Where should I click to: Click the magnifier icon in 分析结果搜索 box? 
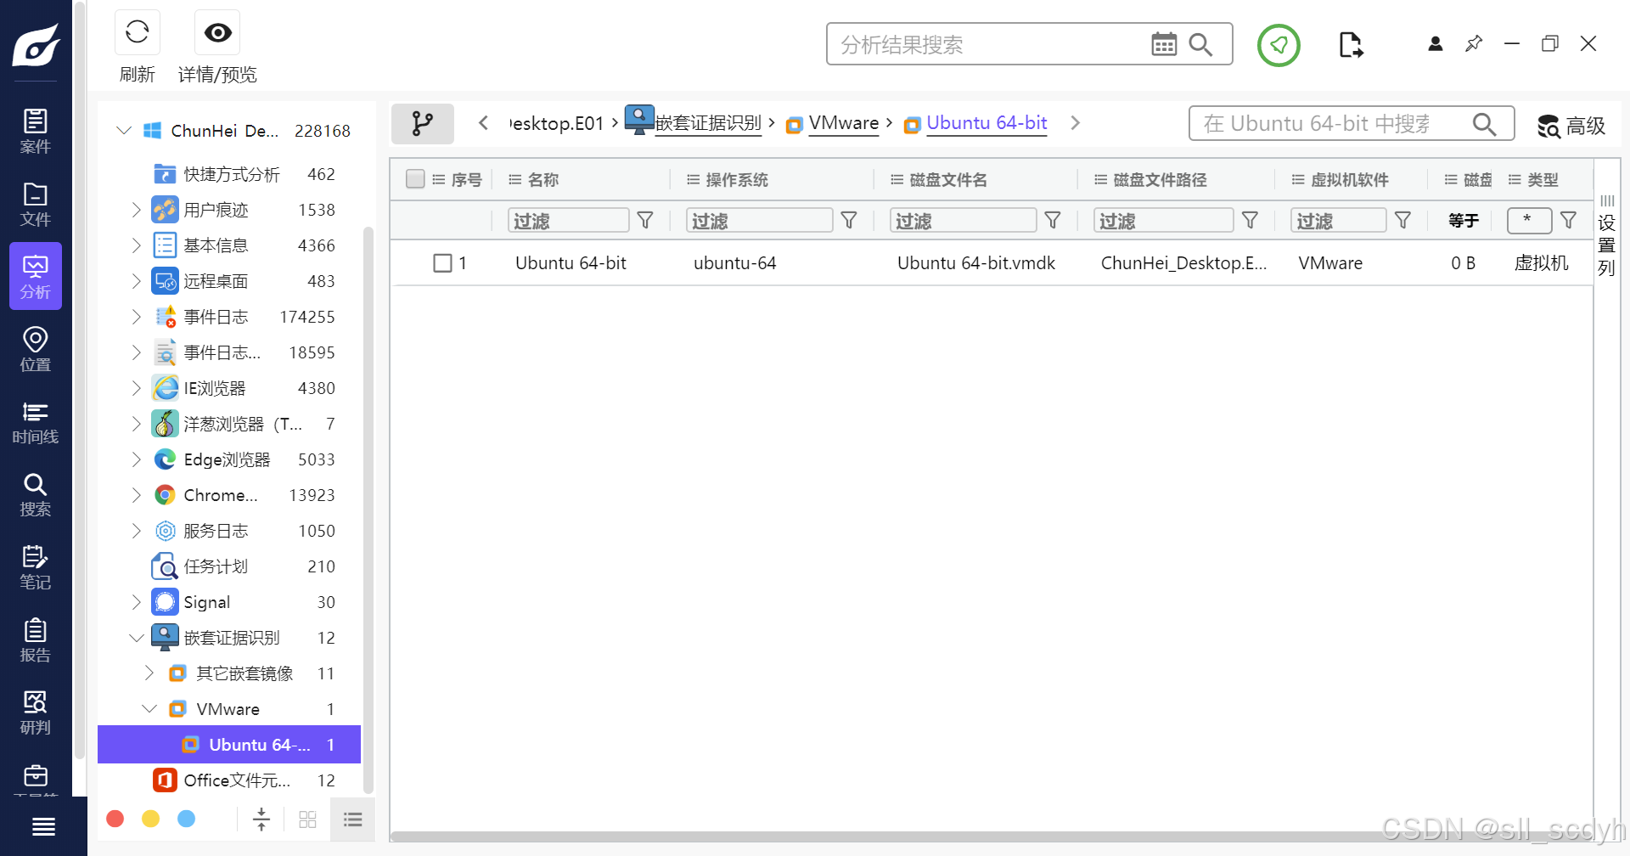pos(1200,44)
